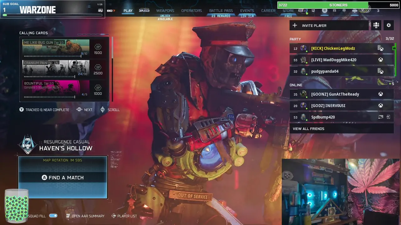
Task: Click pudgypanda04's player avatar emblem
Action: tap(303, 71)
